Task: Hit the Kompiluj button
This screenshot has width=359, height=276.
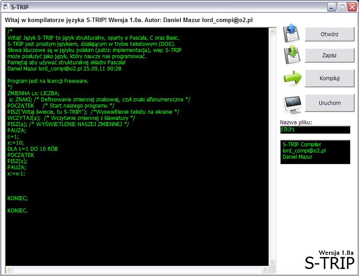Action: point(329,78)
